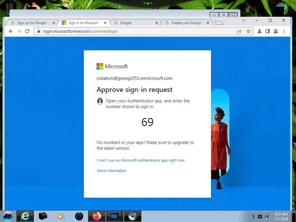296x222 pixels.
Task: Open the blue screen window taskbar icon
Action: [114, 216]
